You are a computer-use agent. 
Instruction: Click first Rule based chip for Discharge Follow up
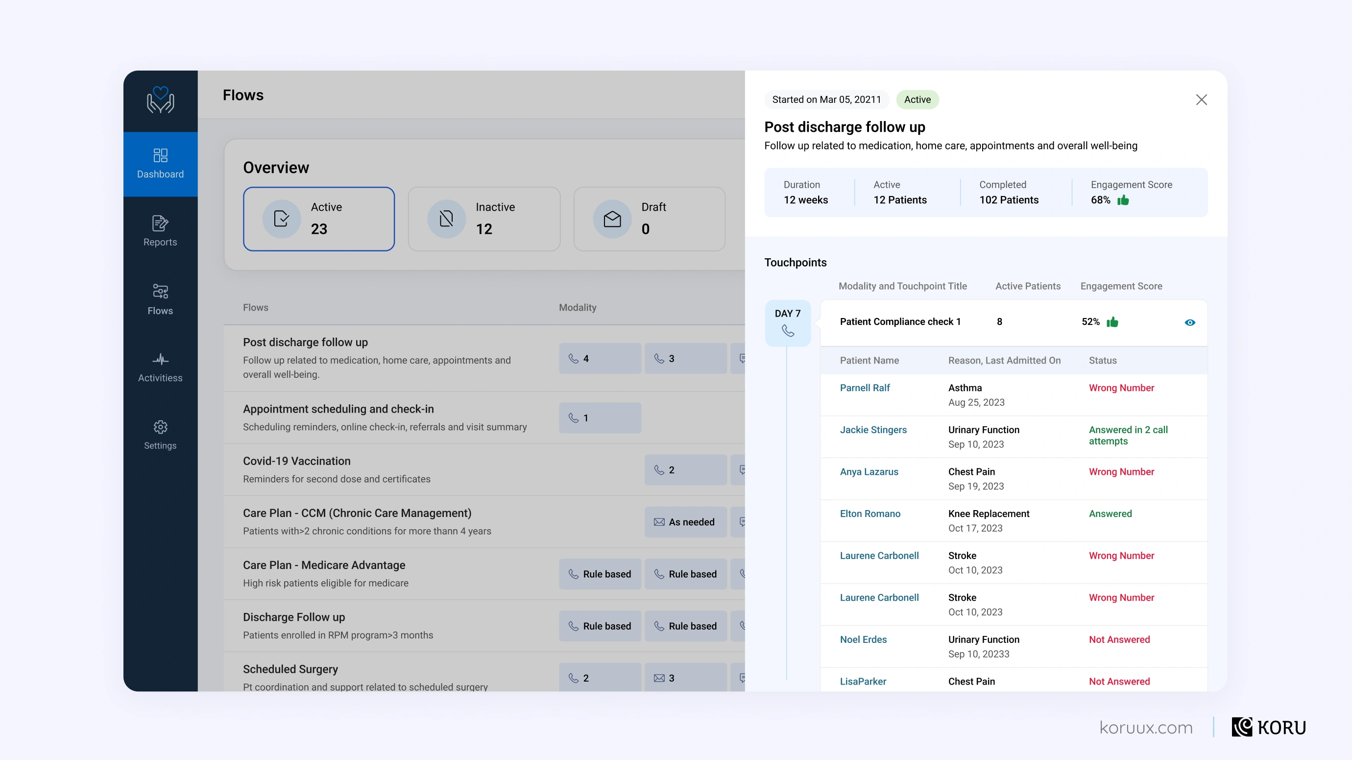tap(600, 626)
